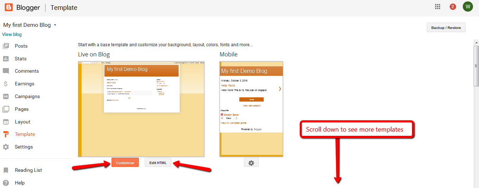Open the W account avatar
479x188 pixels.
click(x=468, y=6)
